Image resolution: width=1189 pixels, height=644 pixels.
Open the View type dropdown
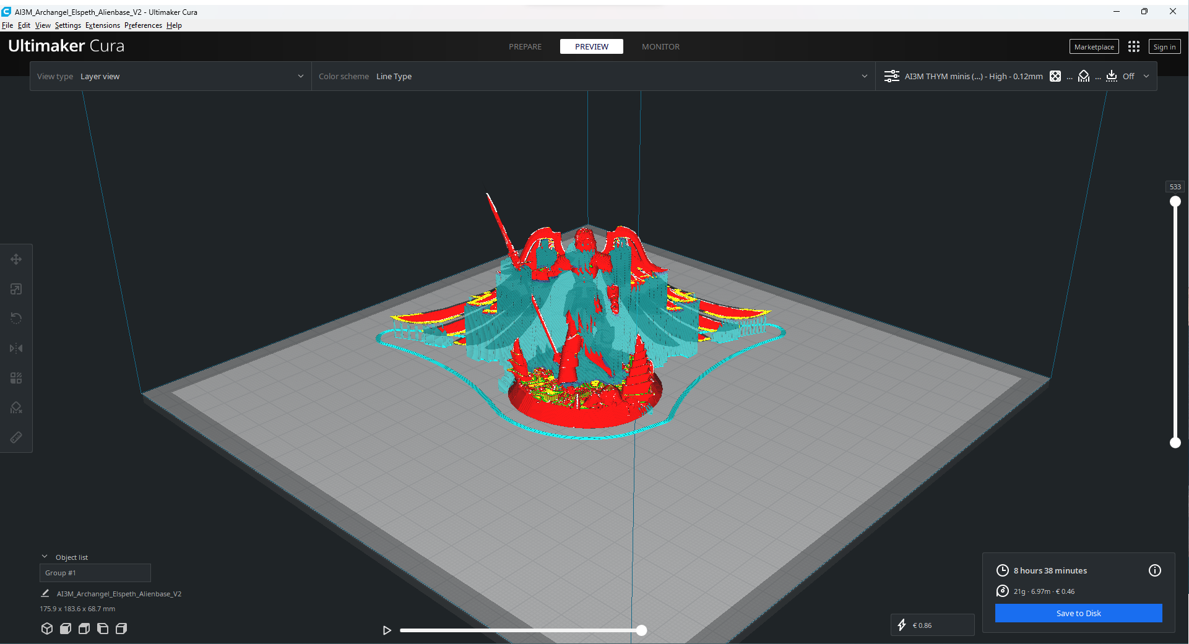171,77
